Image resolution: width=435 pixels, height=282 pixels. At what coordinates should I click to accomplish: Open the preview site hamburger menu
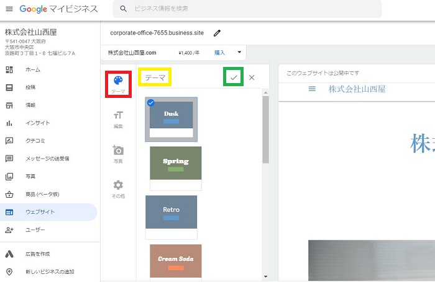pos(312,89)
